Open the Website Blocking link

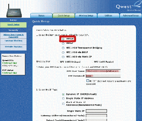click(14, 47)
